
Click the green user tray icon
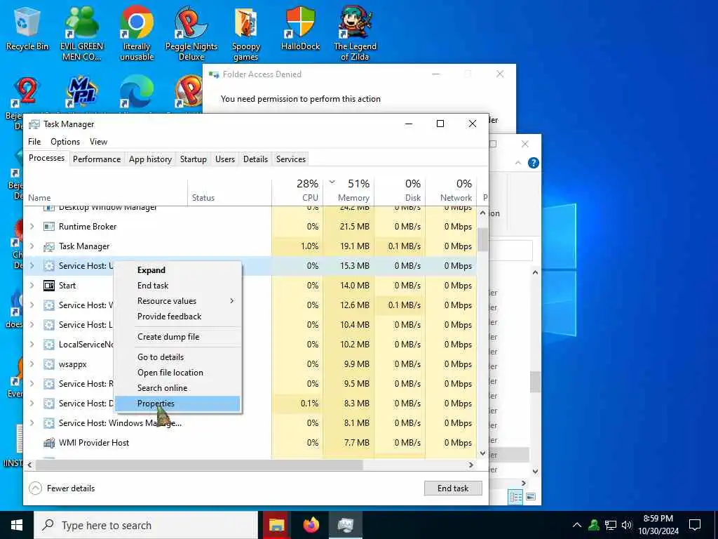[x=594, y=525]
